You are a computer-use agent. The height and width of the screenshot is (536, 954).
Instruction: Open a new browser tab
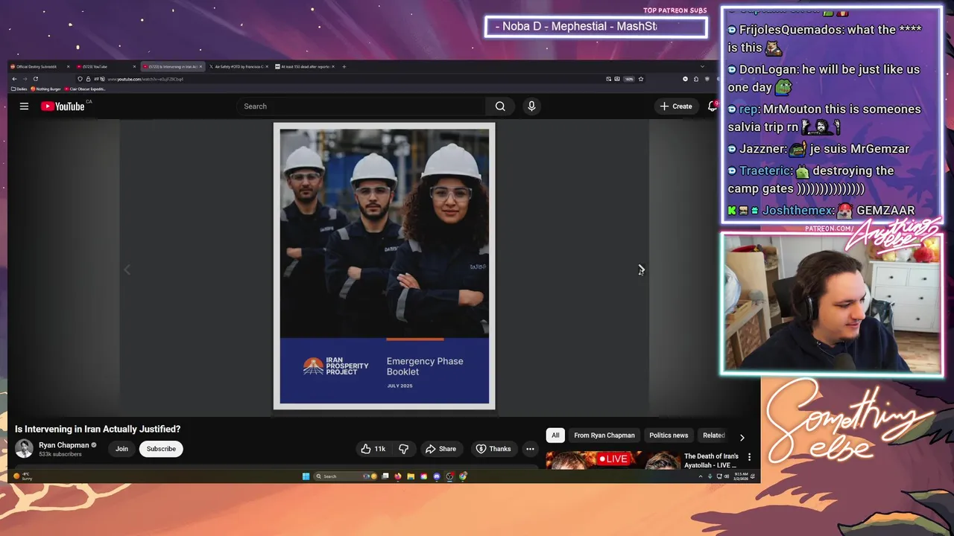point(344,66)
